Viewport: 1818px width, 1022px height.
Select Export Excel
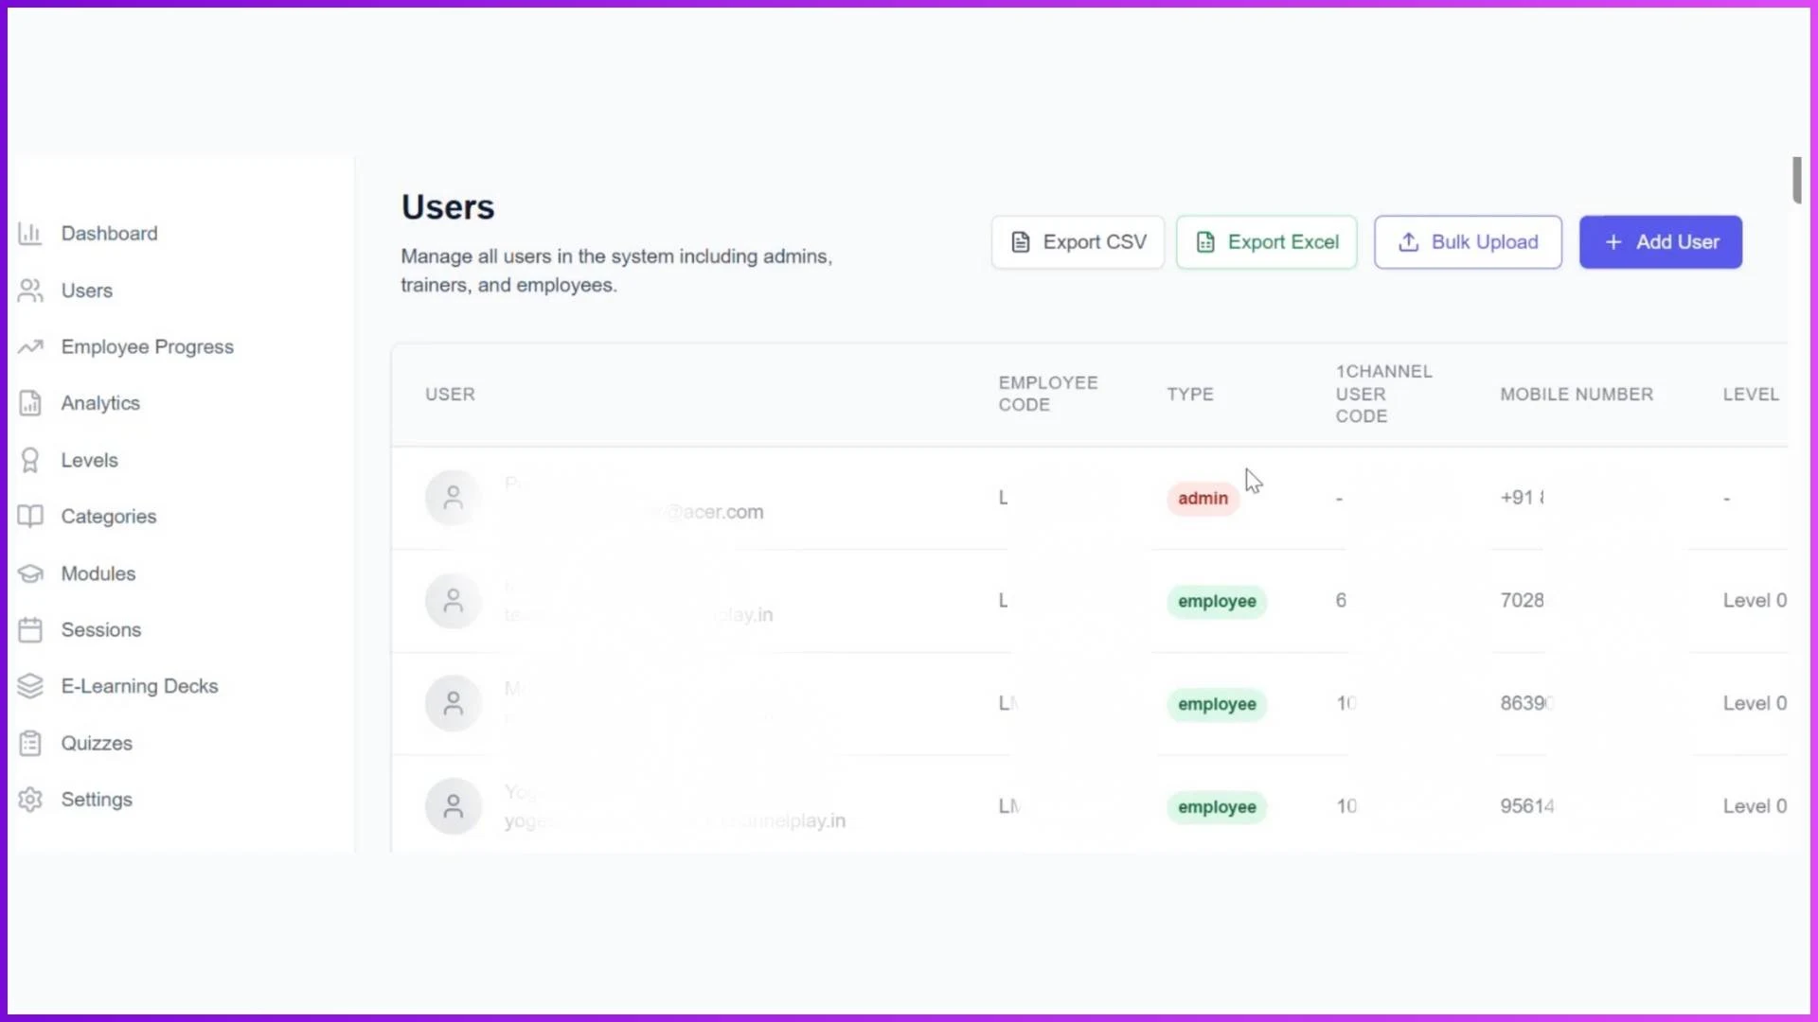[x=1266, y=242]
